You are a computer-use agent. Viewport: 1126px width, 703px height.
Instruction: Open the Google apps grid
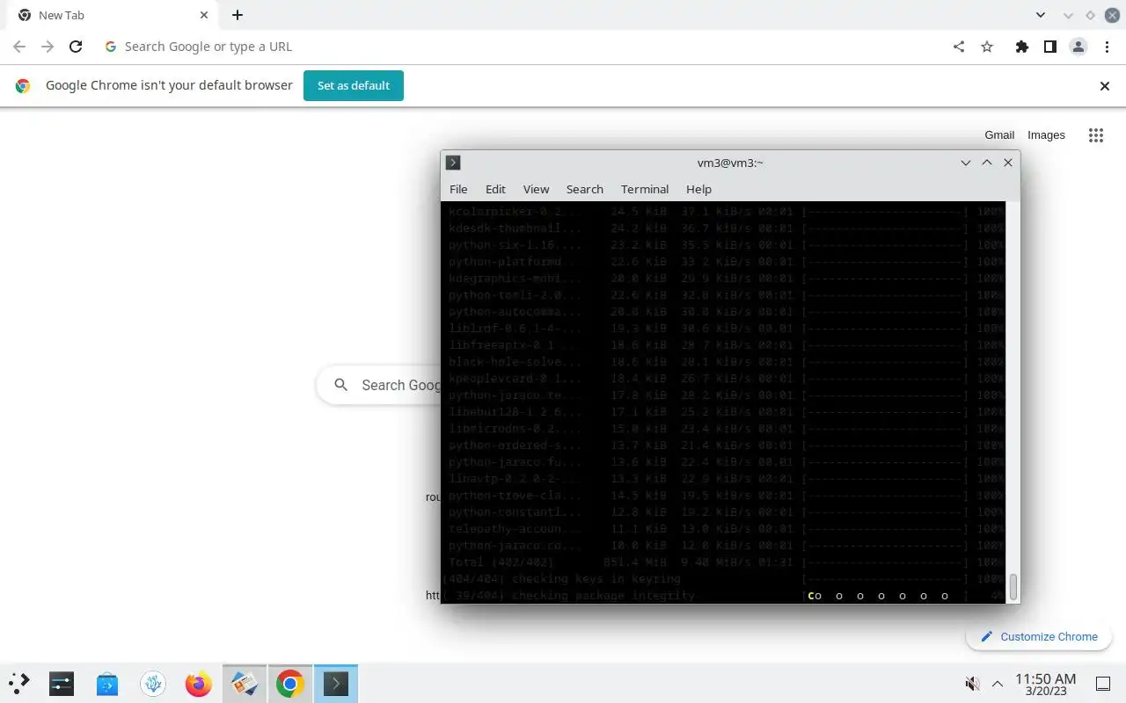point(1095,135)
